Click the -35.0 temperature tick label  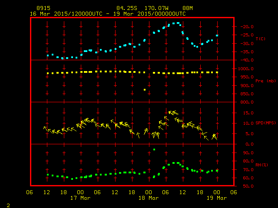247,52
